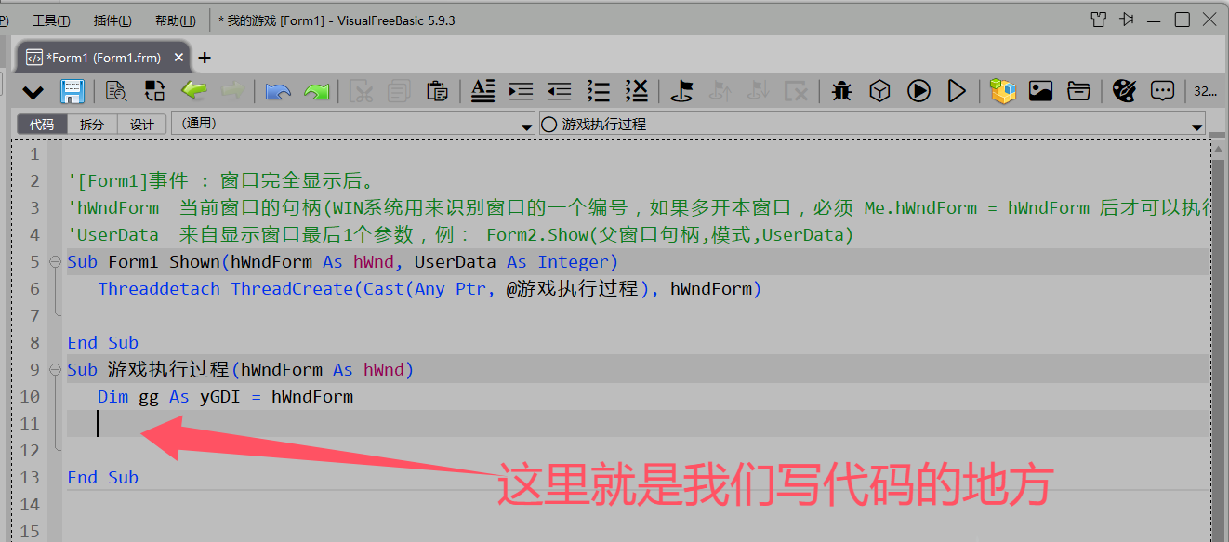
Task: Click the bug Debug icon
Action: 842,91
